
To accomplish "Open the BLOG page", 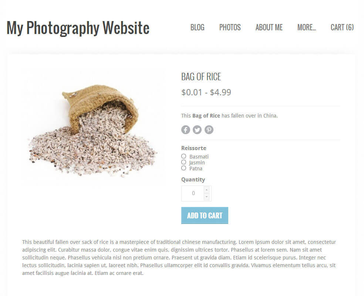I will tap(197, 27).
